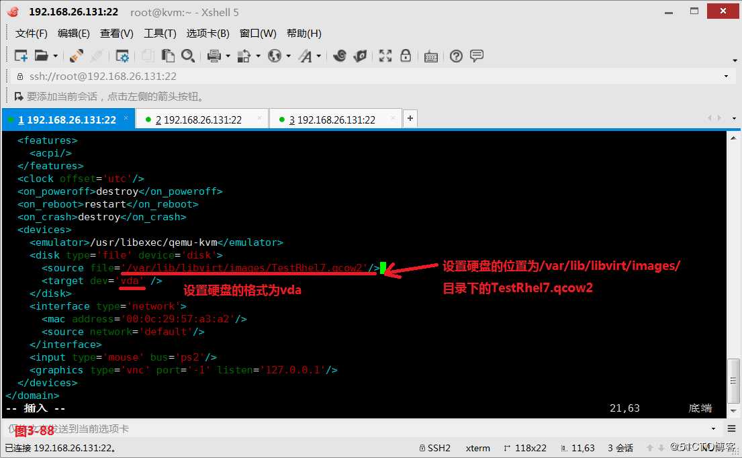
Task: Click the grayed Disconnect icon
Action: [97, 56]
